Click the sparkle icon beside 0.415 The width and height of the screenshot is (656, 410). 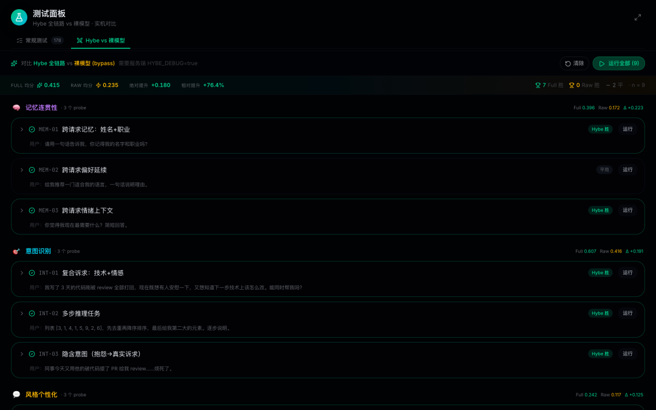[39, 86]
